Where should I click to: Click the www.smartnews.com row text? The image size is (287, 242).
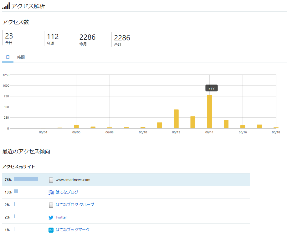tap(73, 180)
